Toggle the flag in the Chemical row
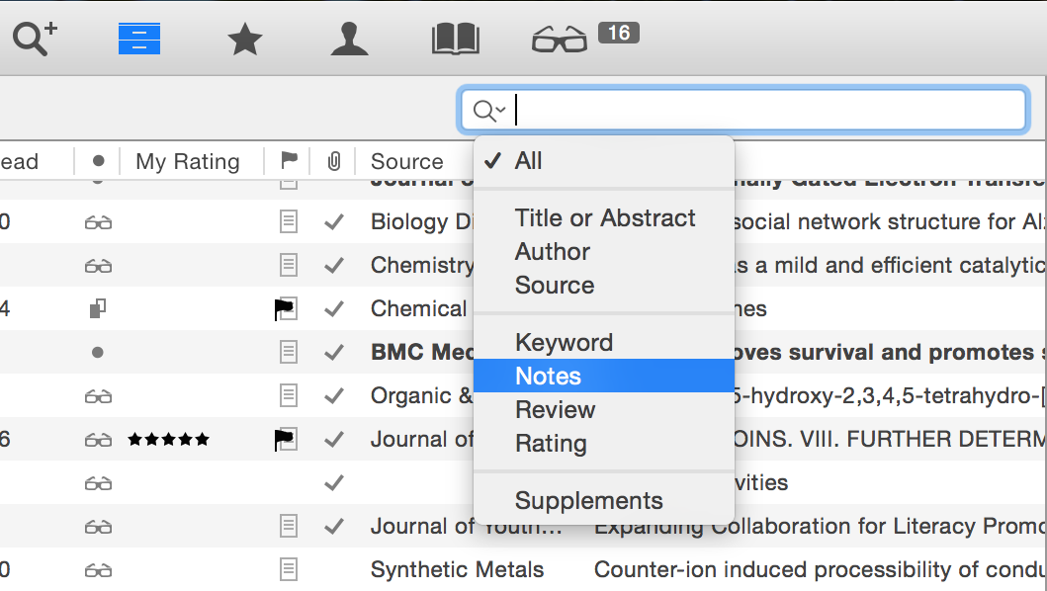The width and height of the screenshot is (1047, 591). pyautogui.click(x=285, y=309)
